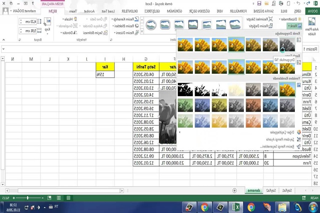320x213 pixels.
Task: Click Excel icon in Windows taskbar
Action: tap(236, 207)
